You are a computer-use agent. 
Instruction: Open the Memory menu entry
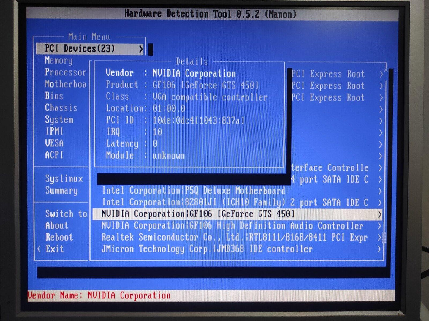point(59,61)
